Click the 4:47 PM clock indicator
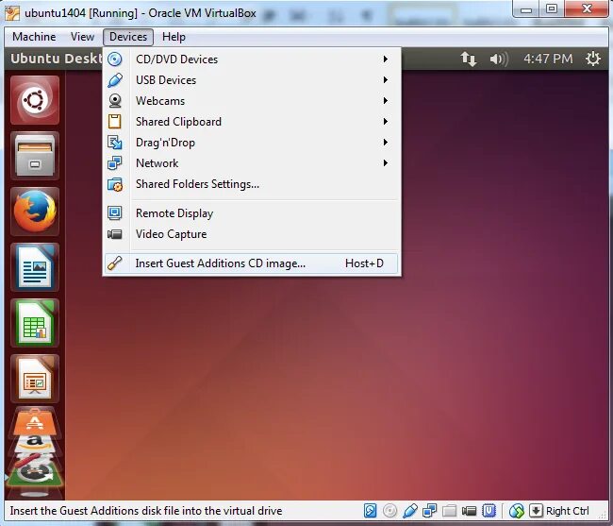Viewport: 613px width, 526px height. click(548, 59)
